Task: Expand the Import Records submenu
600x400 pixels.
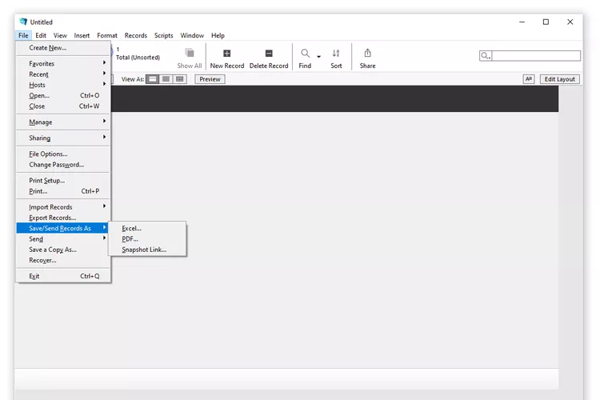Action: (63, 207)
